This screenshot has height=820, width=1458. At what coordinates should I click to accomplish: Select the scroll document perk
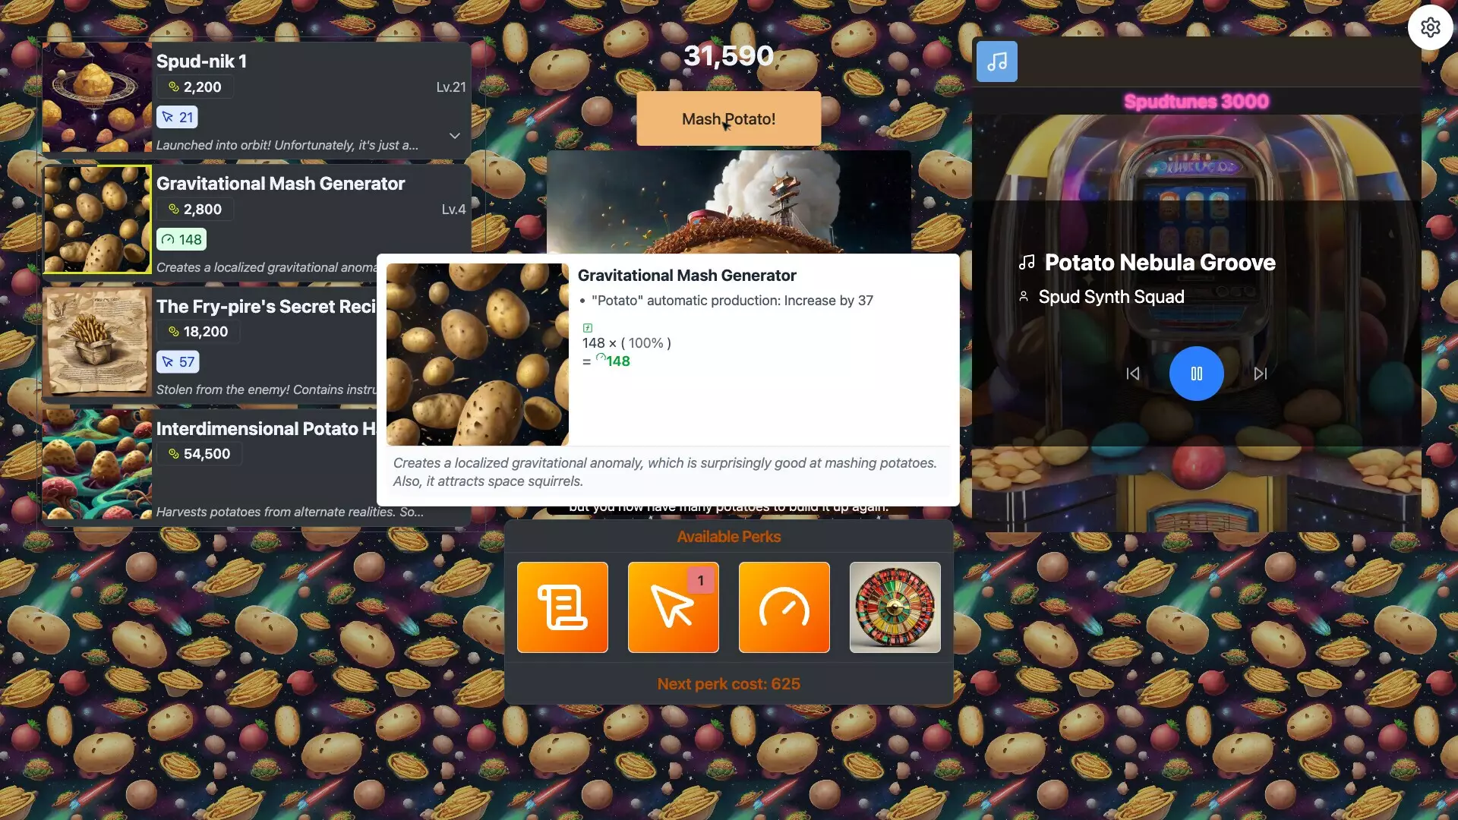click(562, 607)
